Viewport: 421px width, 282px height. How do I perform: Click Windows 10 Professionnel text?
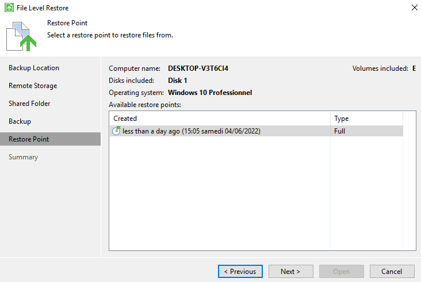(210, 93)
